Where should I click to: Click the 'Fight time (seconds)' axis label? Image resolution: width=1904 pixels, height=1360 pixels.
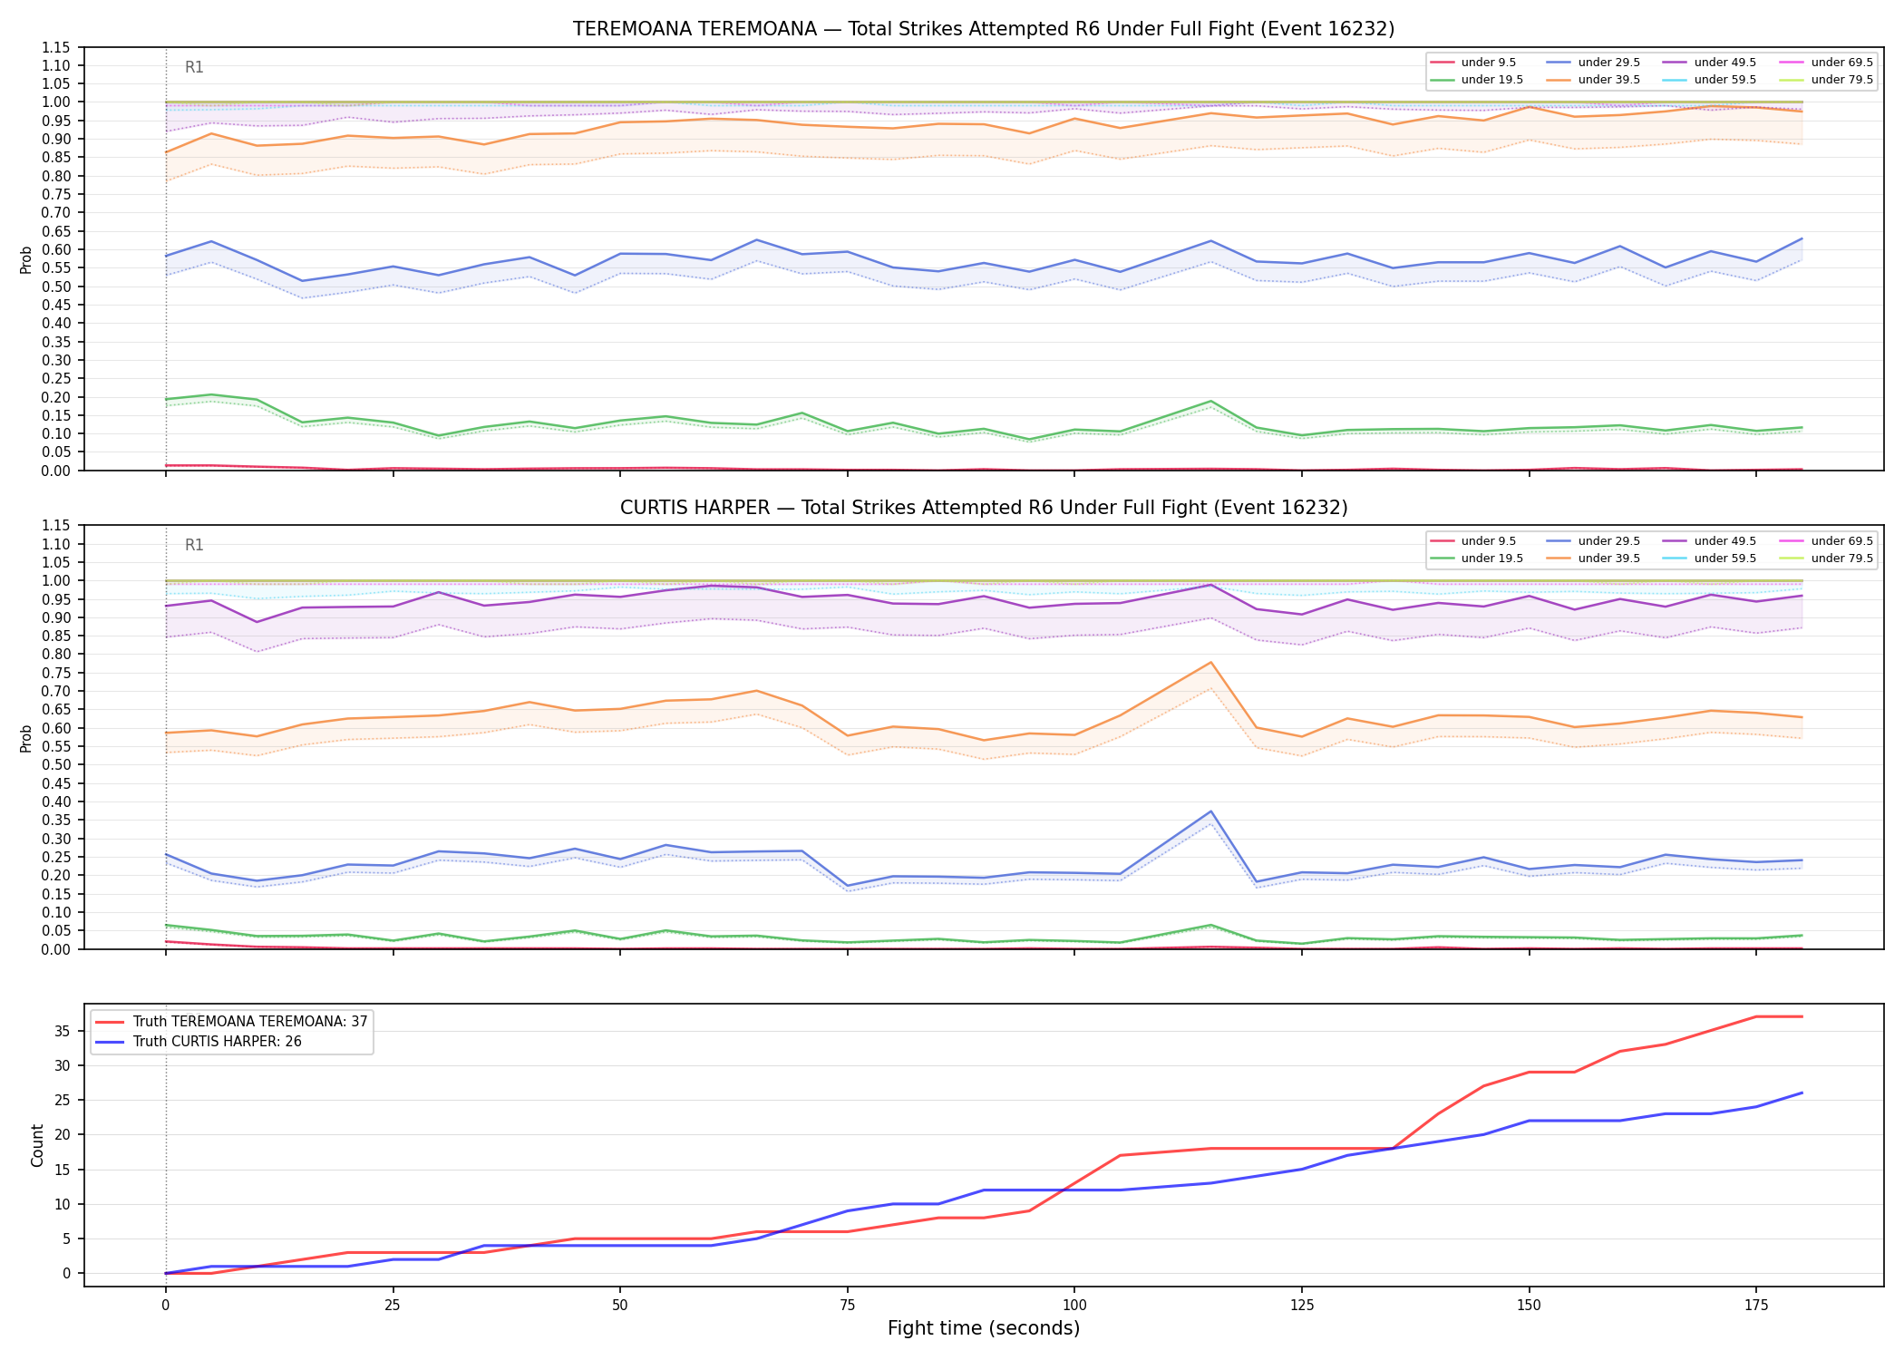click(x=984, y=1328)
